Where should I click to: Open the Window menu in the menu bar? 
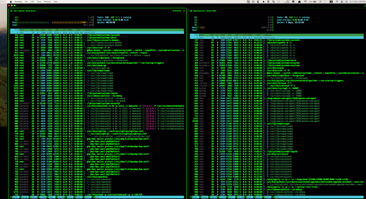tap(47, 1)
